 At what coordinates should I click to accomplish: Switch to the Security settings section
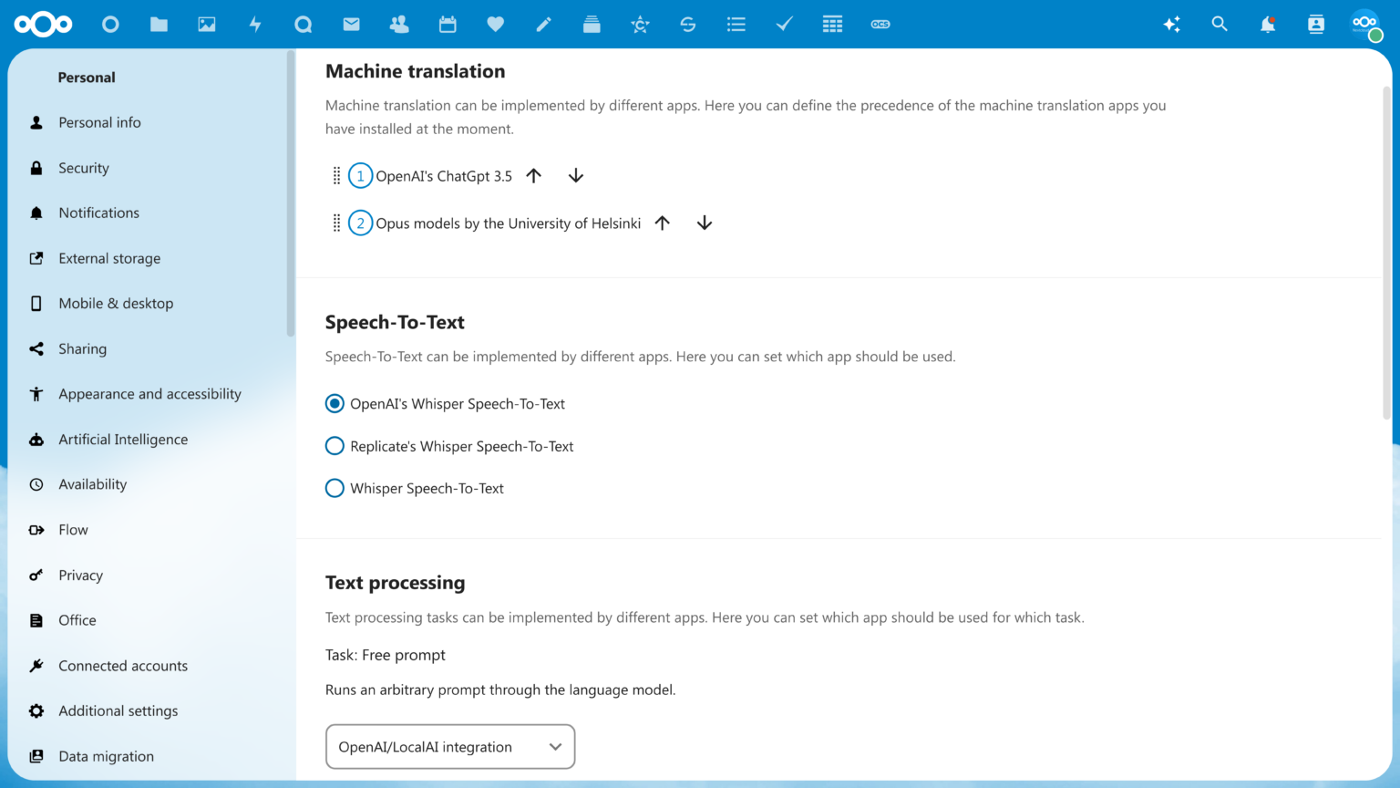coord(83,168)
